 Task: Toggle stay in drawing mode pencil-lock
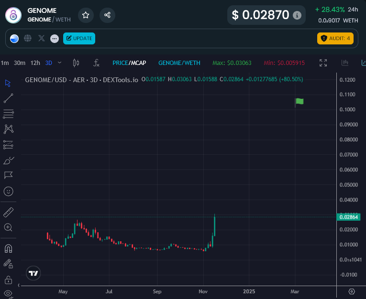pos(8,264)
